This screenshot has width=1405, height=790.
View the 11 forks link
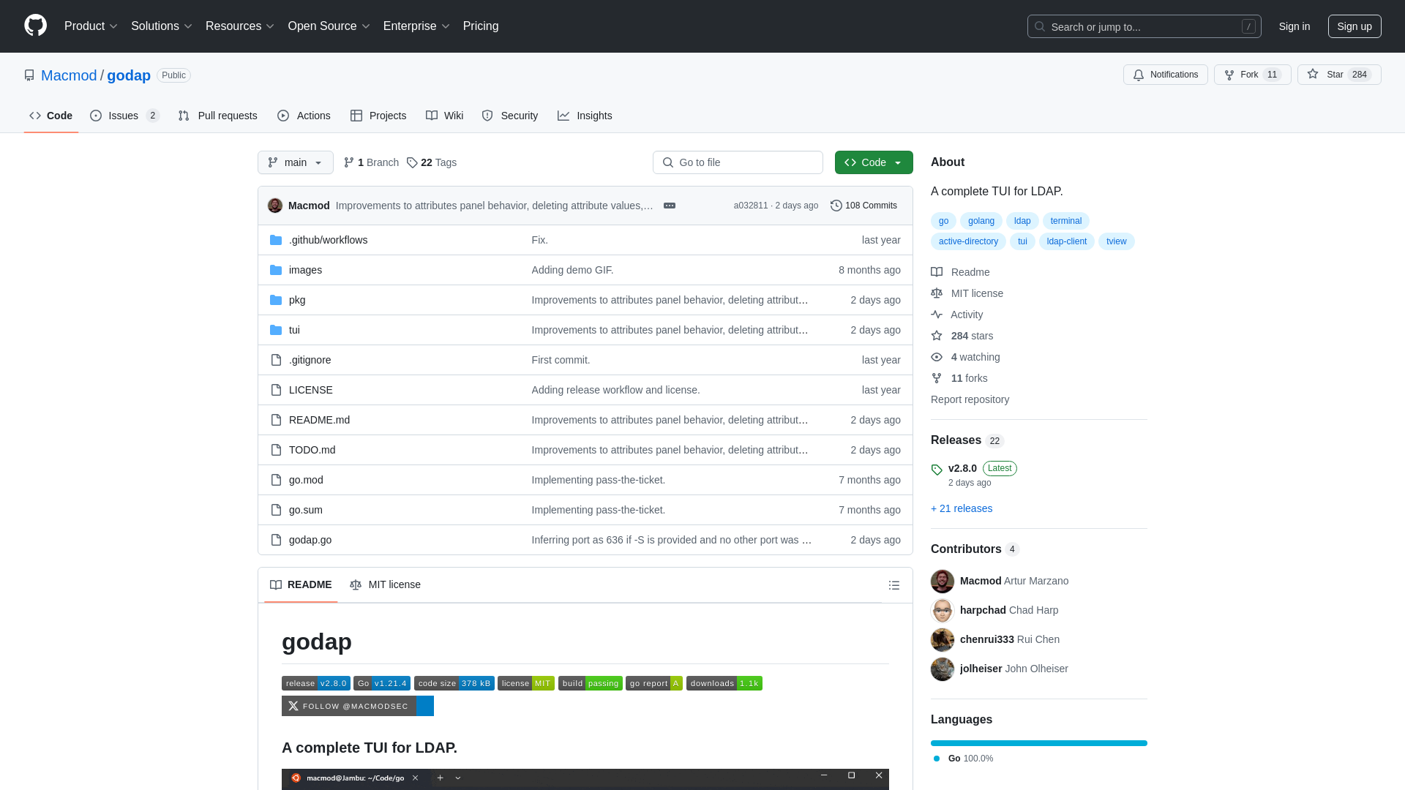959,378
